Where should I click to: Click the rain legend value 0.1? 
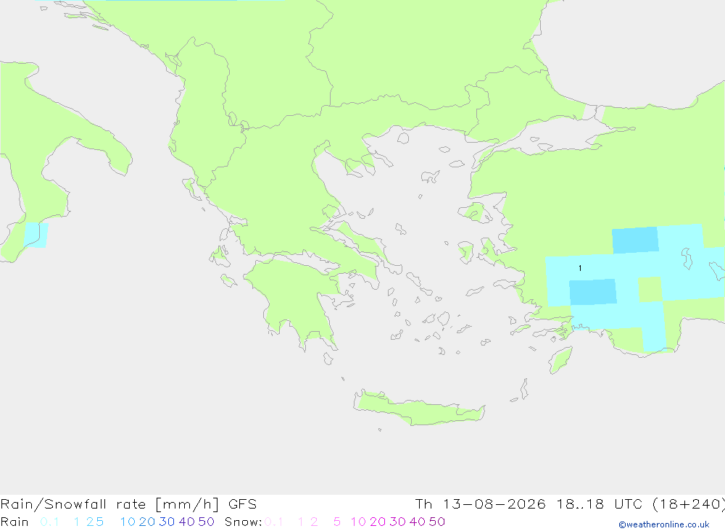coord(49,522)
